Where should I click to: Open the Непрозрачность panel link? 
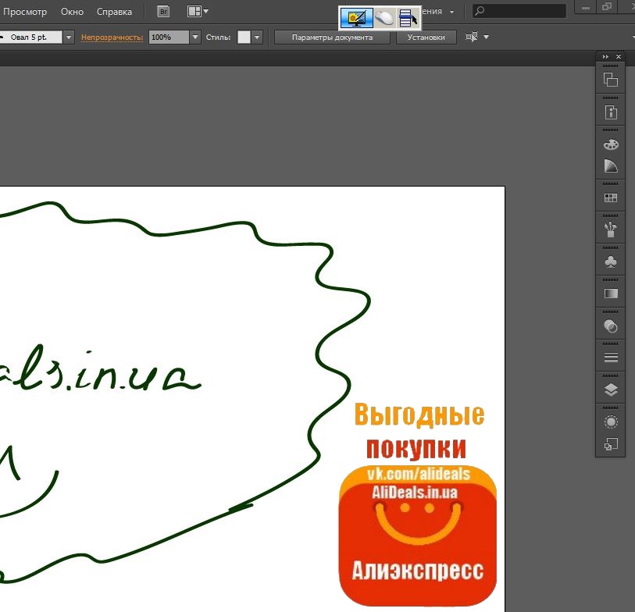coord(112,37)
